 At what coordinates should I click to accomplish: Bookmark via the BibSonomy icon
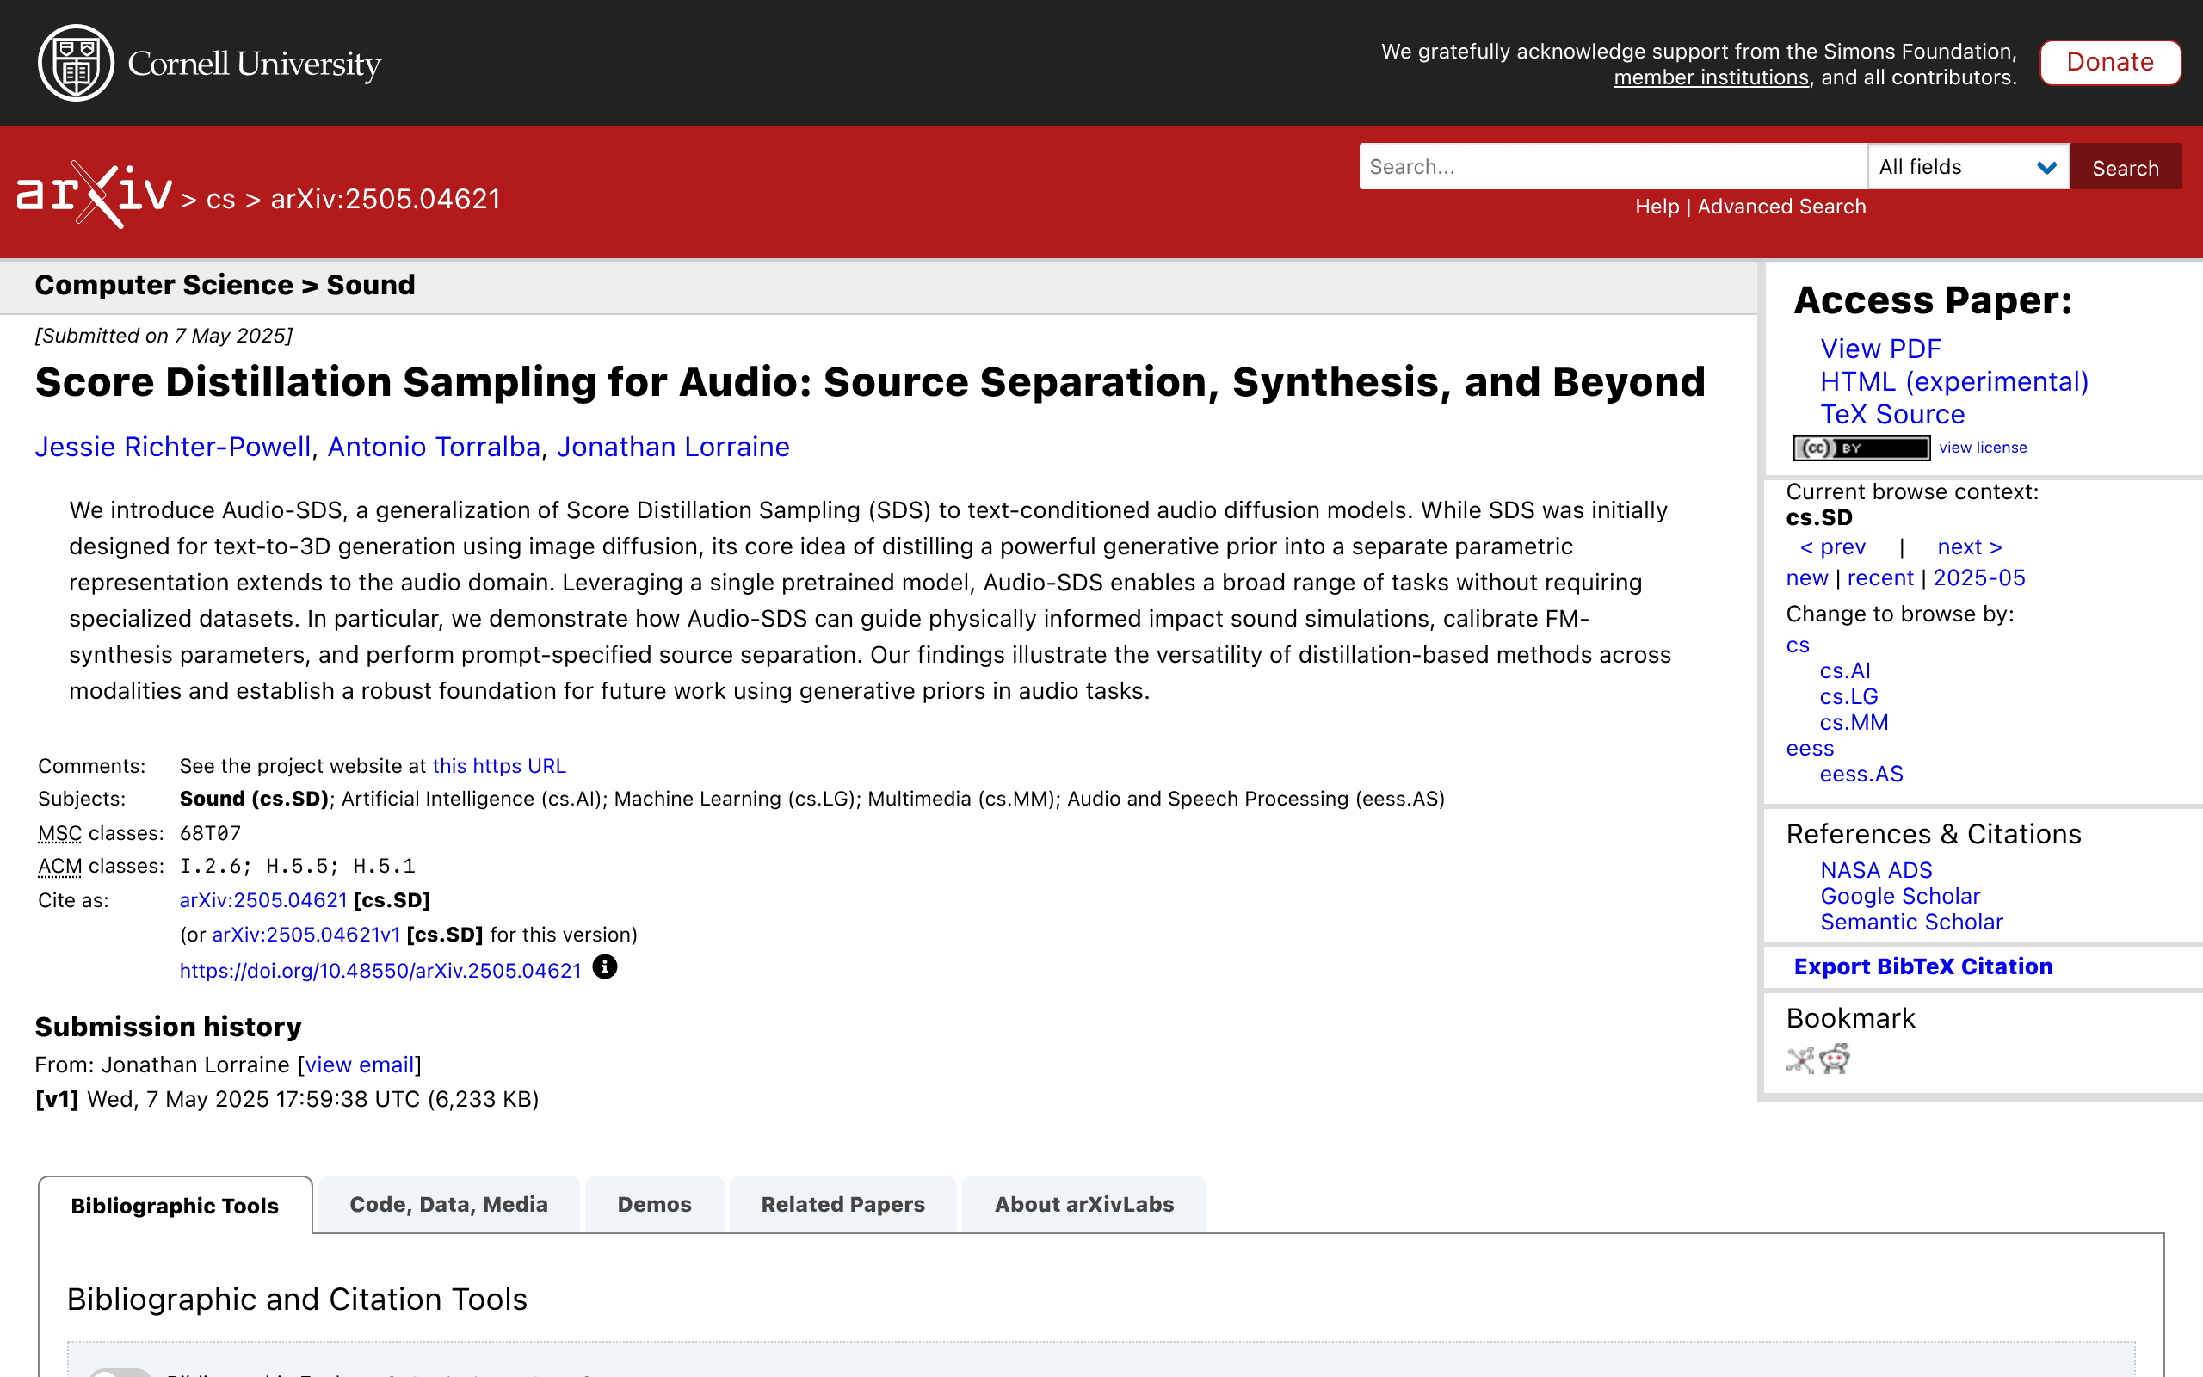(x=1799, y=1060)
